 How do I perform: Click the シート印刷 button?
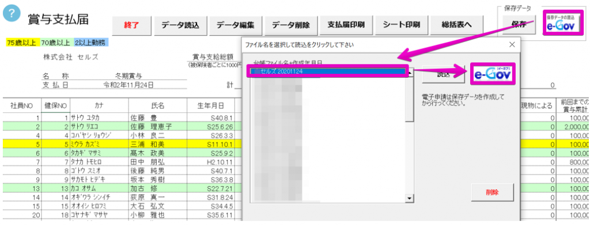coord(401,25)
